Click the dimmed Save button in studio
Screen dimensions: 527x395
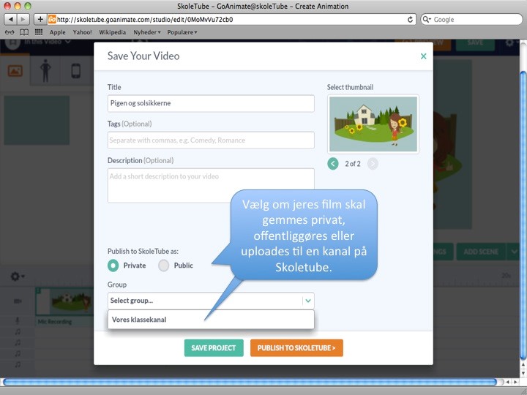(x=475, y=42)
